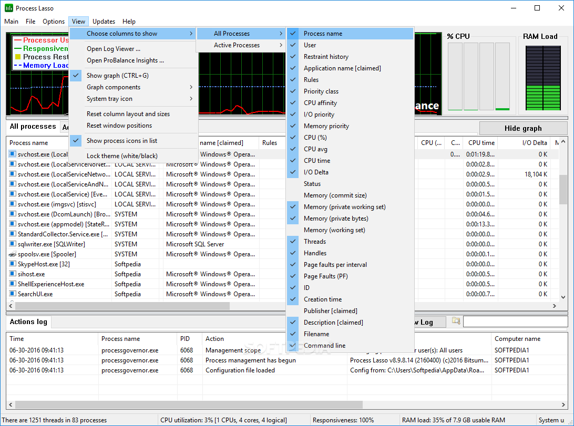
Task: Enable the Memory (working set) column
Action: click(350, 230)
